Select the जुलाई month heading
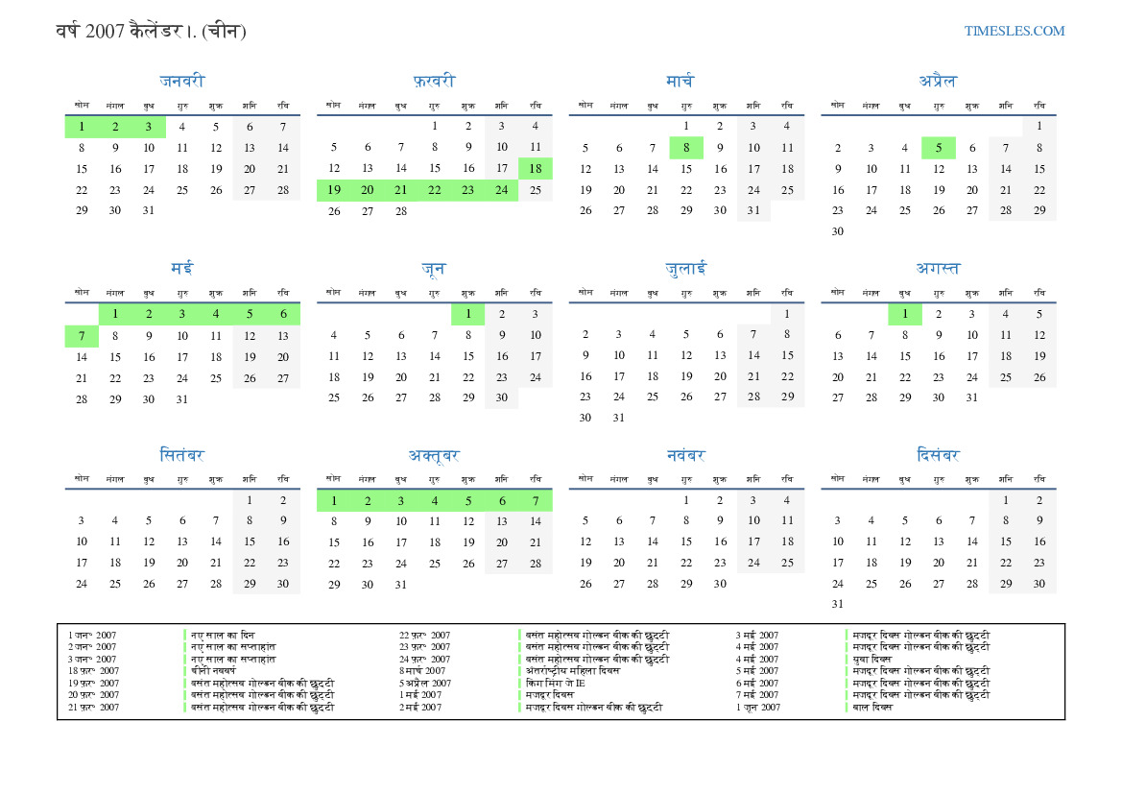The height and width of the screenshot is (794, 1122). click(x=685, y=269)
